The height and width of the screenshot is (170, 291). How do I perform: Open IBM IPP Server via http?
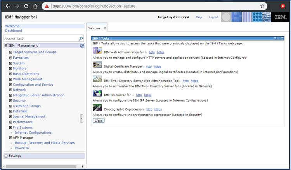(139, 95)
